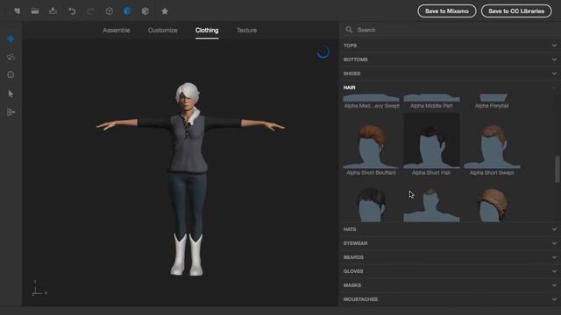Viewport: 561px width, 315px height.
Task: Click the greyed-out redo arrow
Action: tap(90, 11)
